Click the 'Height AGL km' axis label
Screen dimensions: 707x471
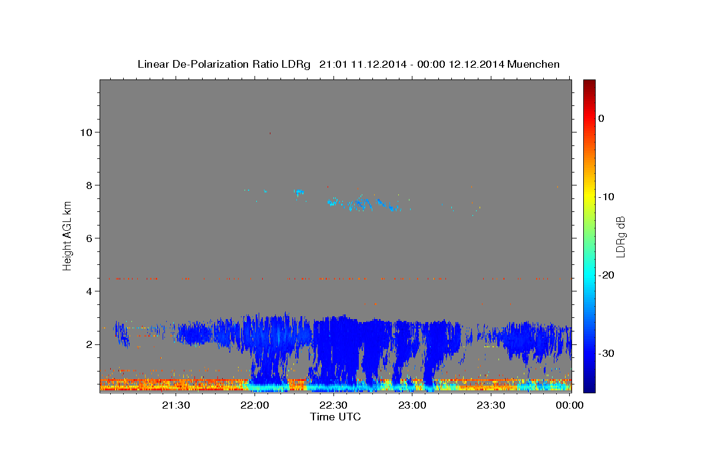(67, 235)
